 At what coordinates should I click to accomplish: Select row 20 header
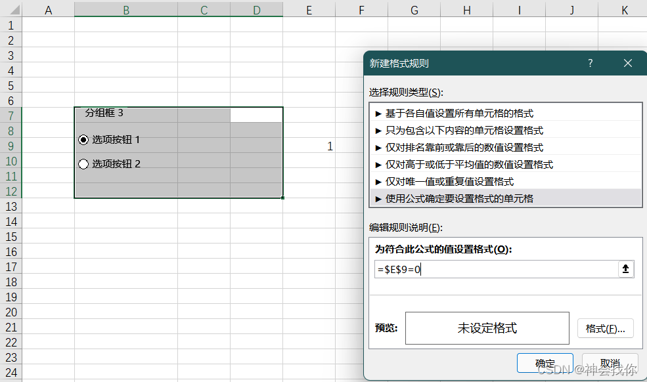click(11, 312)
